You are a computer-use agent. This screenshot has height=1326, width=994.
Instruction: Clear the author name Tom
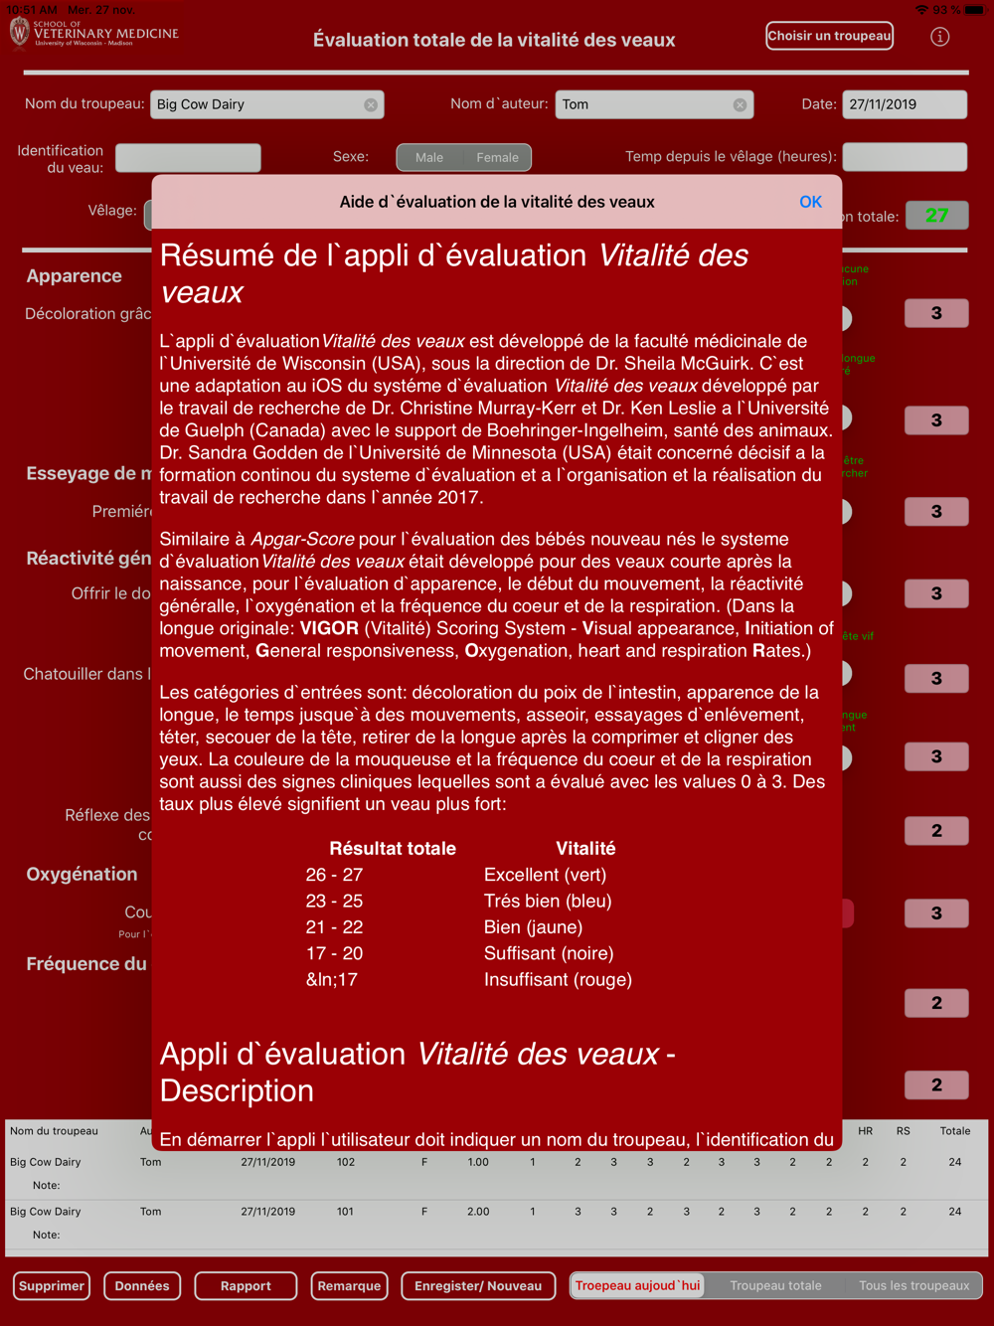pyautogui.click(x=740, y=104)
